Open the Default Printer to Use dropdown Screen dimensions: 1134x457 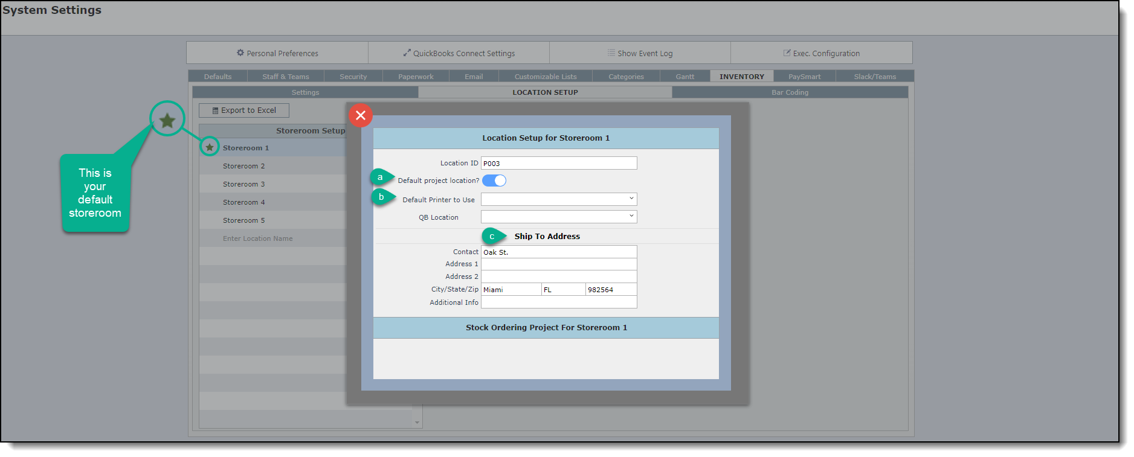point(559,199)
